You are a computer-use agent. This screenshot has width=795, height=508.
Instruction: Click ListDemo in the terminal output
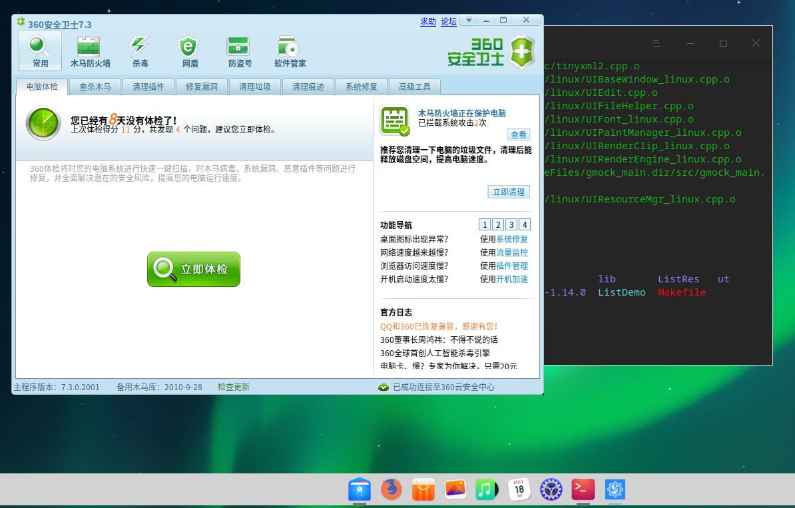pyautogui.click(x=622, y=292)
